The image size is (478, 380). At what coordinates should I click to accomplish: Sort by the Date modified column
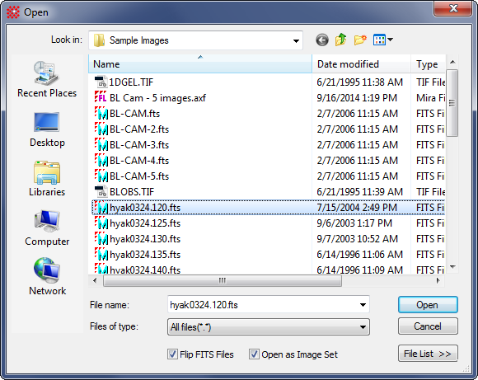tap(361, 64)
